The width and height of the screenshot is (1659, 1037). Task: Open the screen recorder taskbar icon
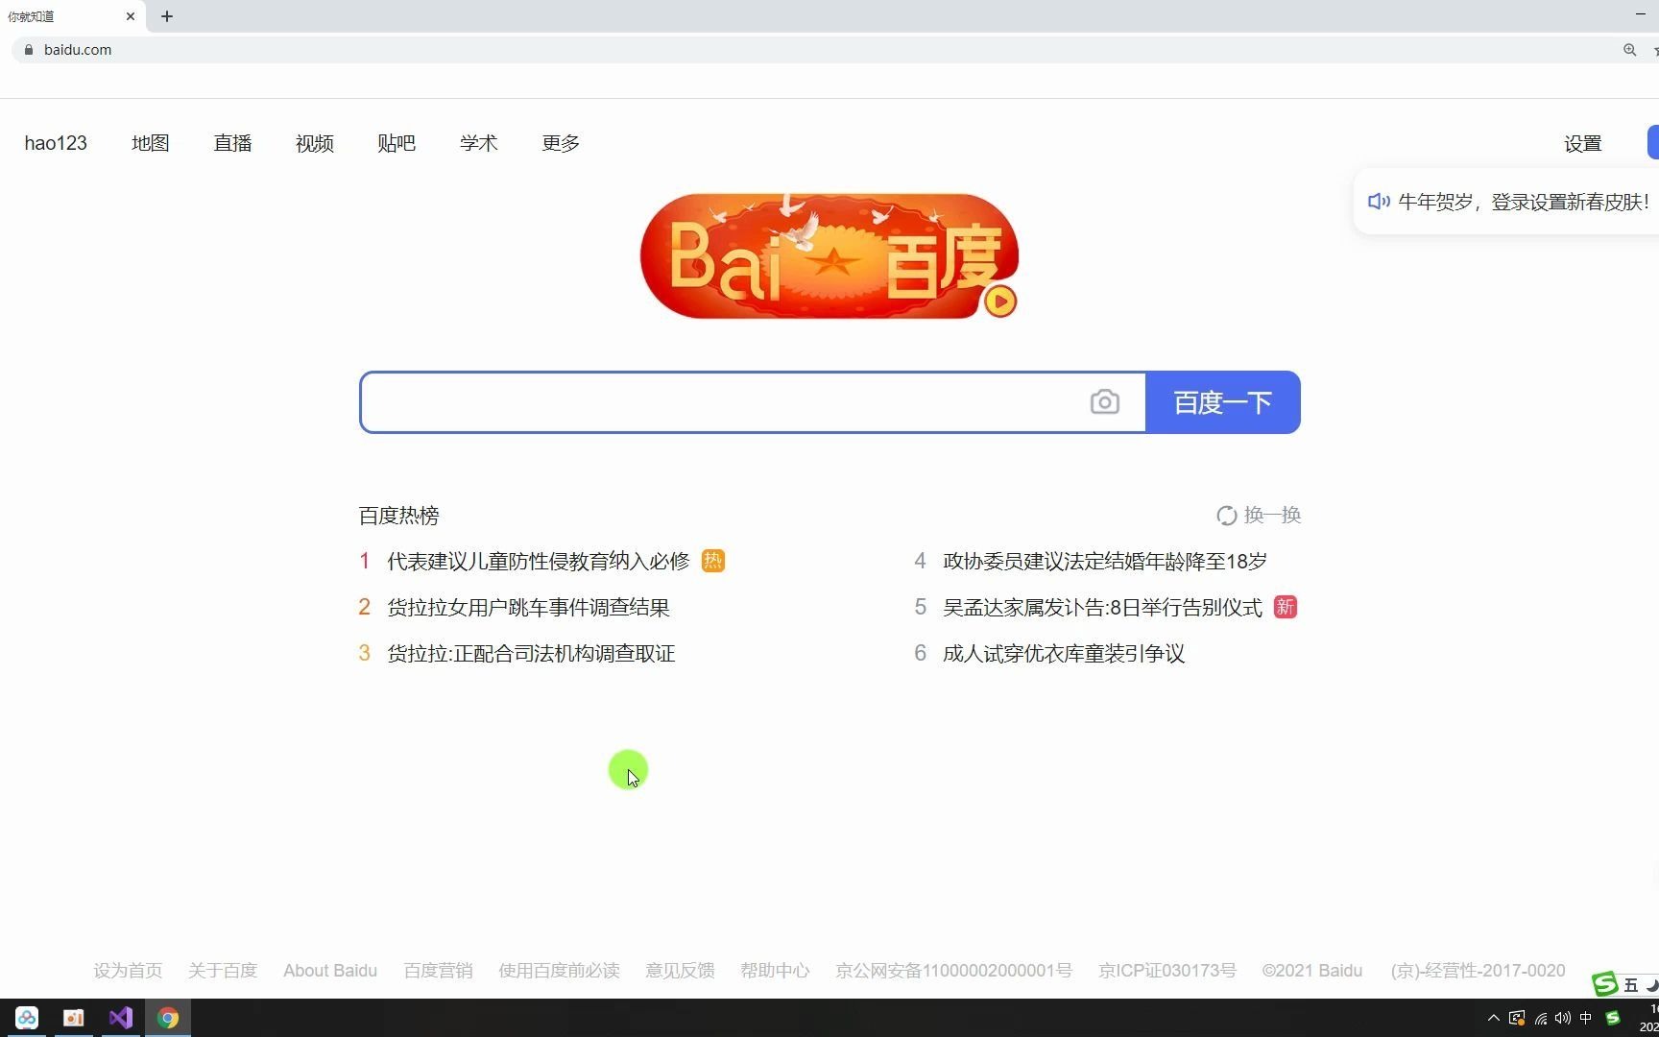(74, 1018)
